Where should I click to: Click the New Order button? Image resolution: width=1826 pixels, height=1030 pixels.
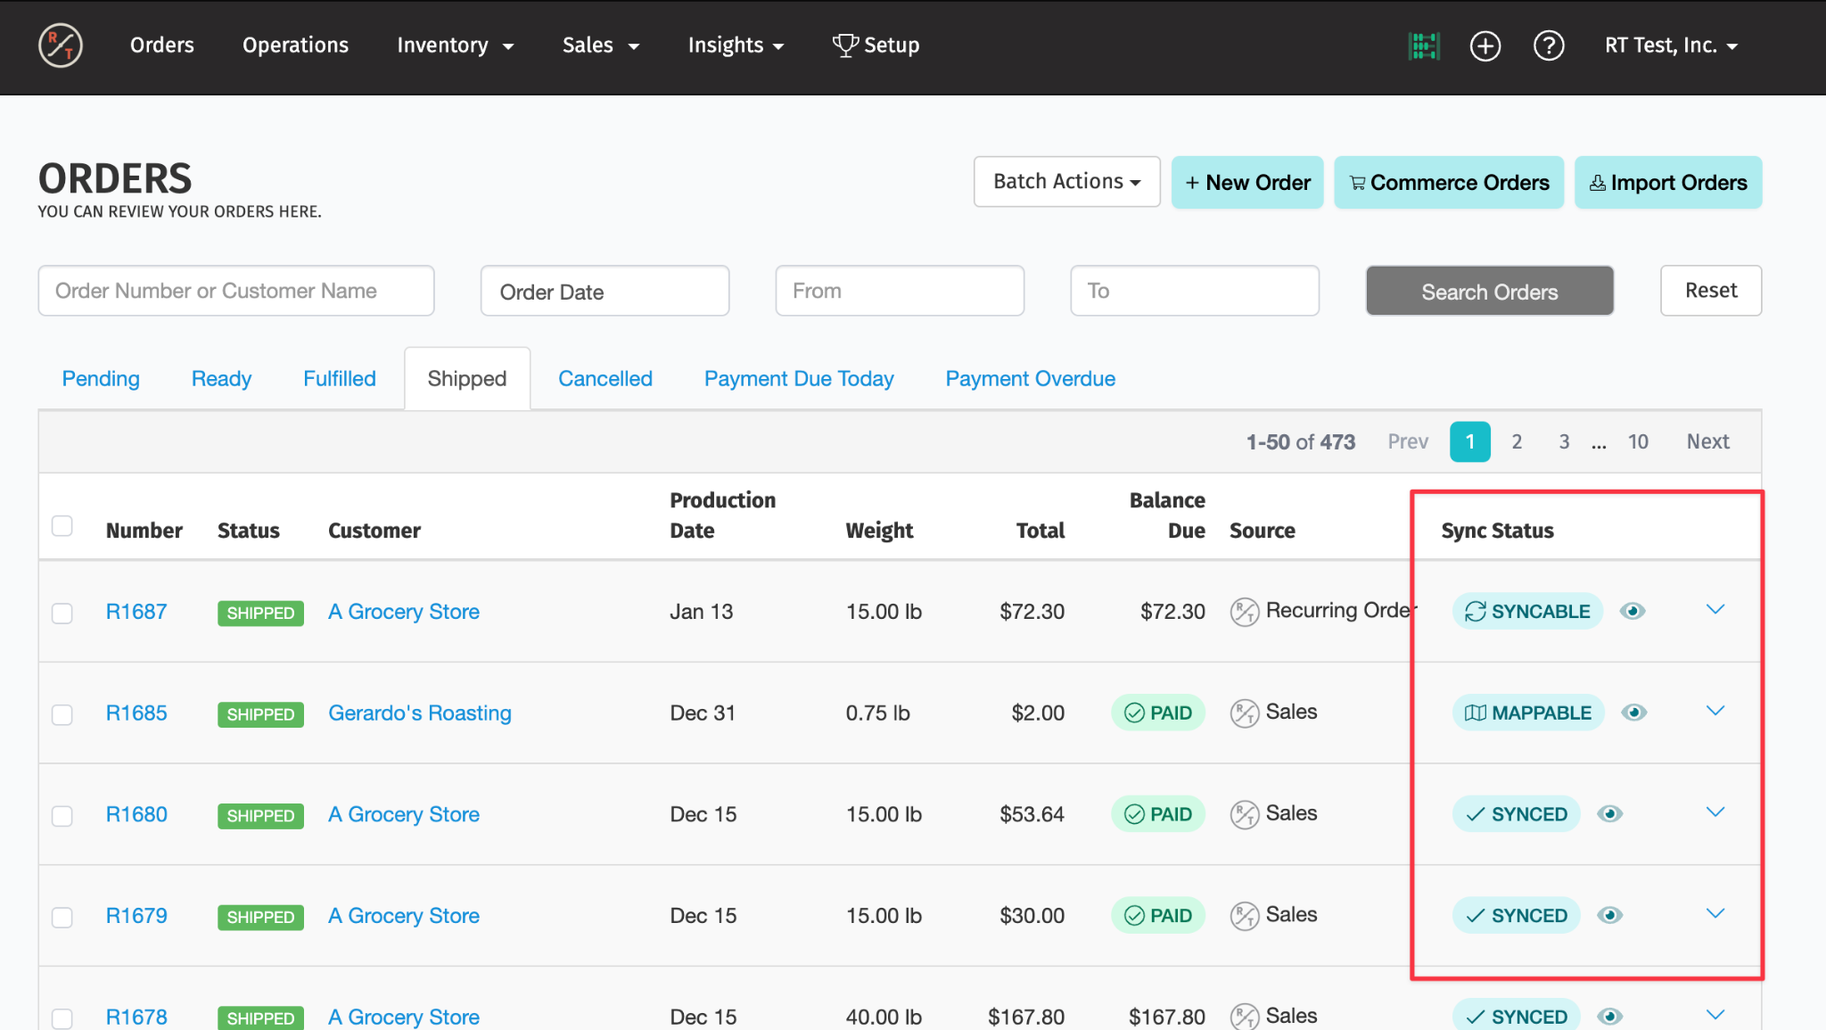tap(1246, 183)
